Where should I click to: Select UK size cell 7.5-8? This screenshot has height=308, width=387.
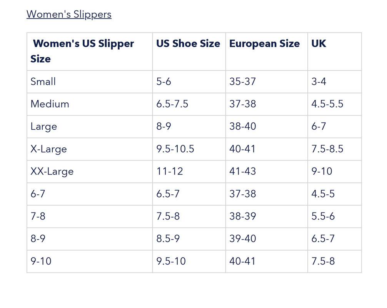323,261
